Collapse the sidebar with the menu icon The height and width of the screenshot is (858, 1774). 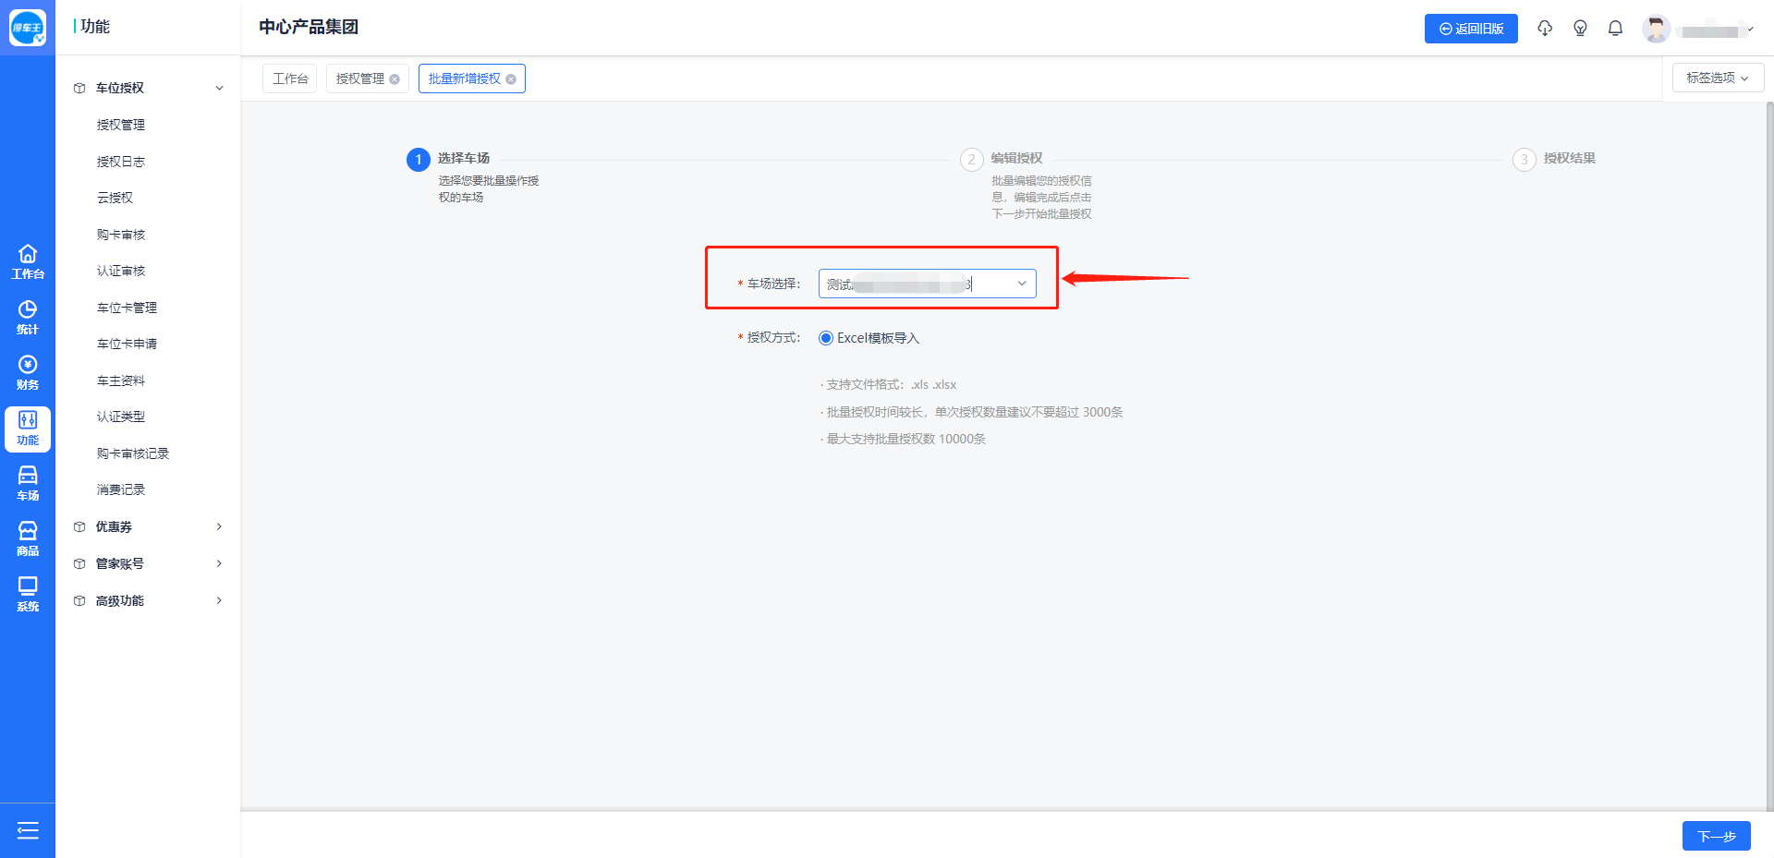(x=28, y=830)
